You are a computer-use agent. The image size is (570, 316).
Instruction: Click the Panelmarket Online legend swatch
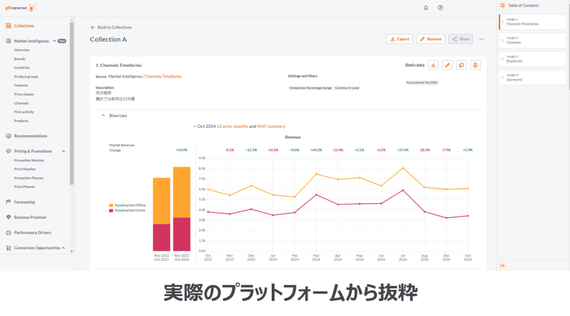111,210
